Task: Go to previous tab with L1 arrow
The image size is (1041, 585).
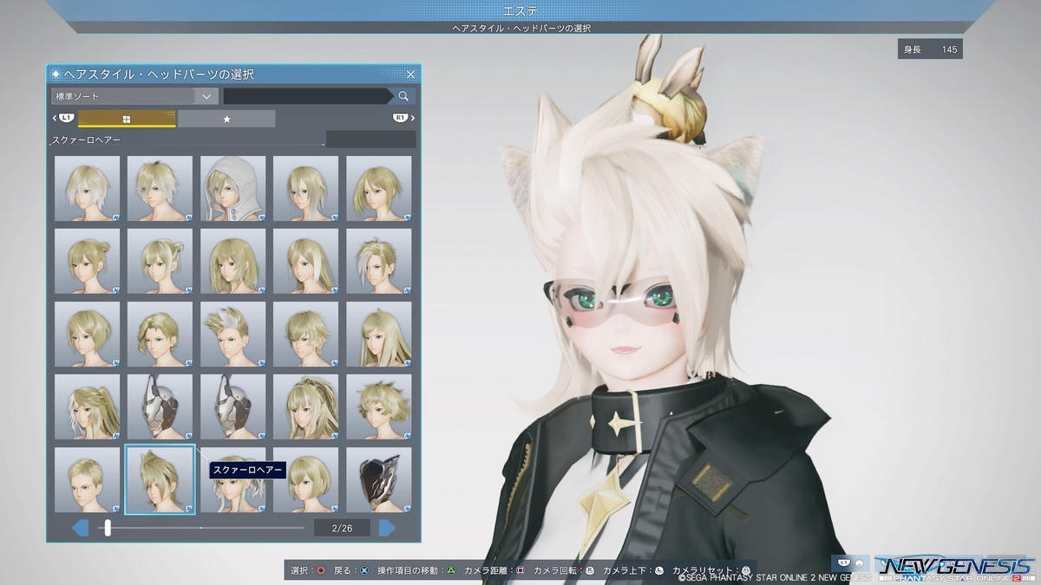Action: point(64,118)
